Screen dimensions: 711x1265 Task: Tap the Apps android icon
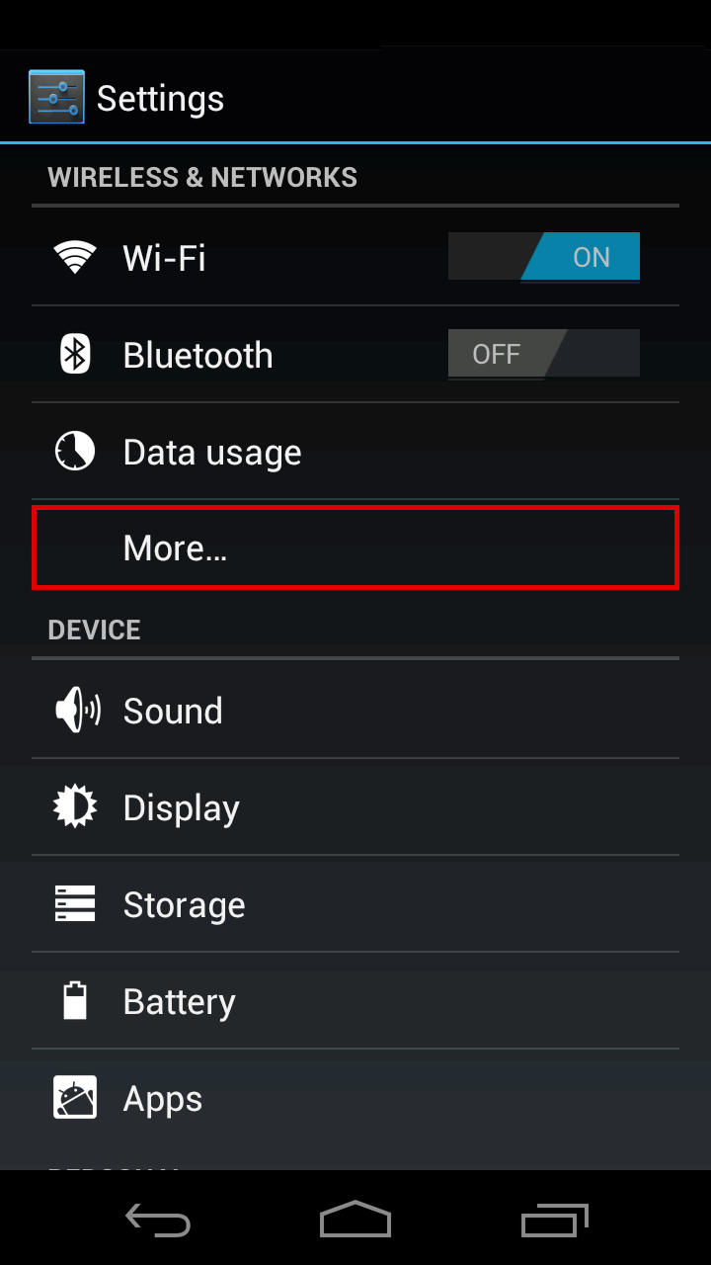click(x=75, y=1097)
